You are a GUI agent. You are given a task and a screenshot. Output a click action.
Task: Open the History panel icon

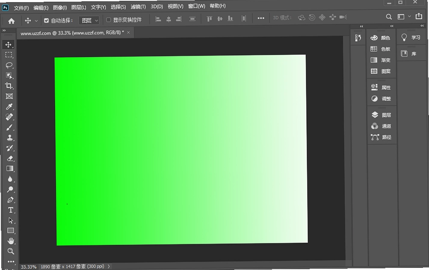click(358, 38)
